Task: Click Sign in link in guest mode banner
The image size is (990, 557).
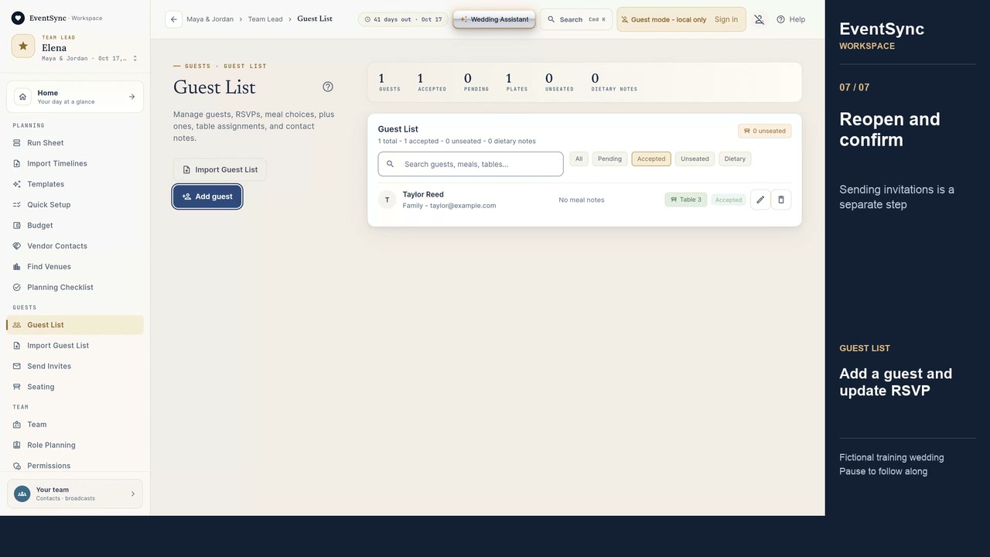Action: pyautogui.click(x=725, y=19)
